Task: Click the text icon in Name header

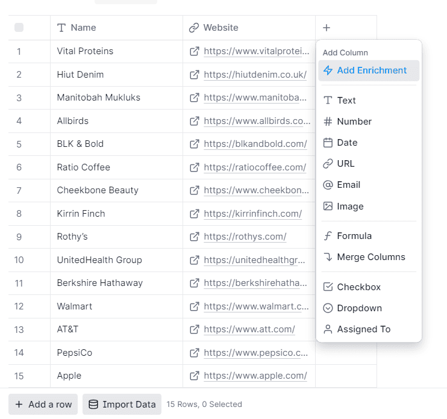Action: (x=61, y=28)
